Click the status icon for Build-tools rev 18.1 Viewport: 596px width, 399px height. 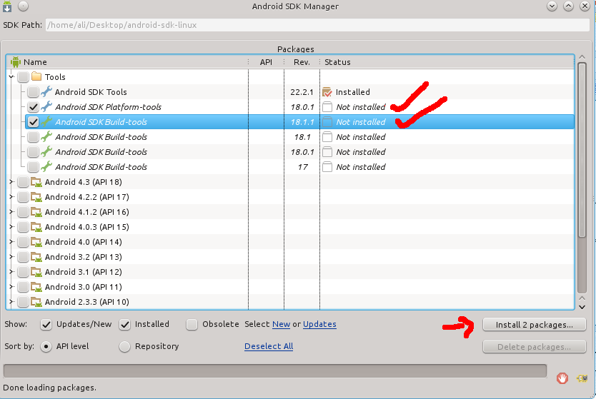pyautogui.click(x=327, y=136)
